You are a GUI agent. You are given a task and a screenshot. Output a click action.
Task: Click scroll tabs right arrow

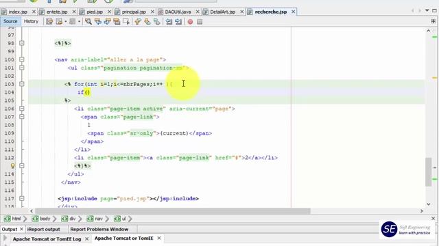pos(419,11)
